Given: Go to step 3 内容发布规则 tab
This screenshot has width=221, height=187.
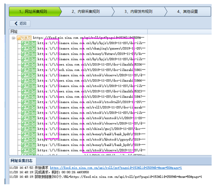Looking at the screenshot, I should click(138, 12).
